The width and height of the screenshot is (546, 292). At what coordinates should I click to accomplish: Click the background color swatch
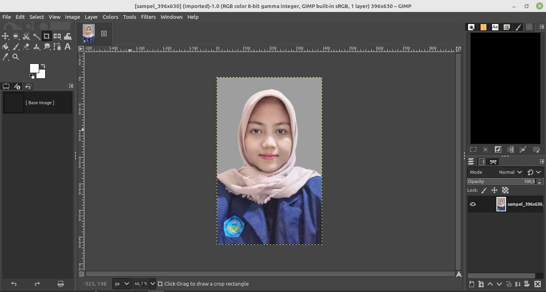point(42,75)
